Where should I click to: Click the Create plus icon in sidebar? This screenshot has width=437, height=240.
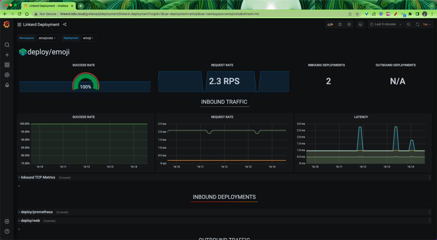(7, 55)
